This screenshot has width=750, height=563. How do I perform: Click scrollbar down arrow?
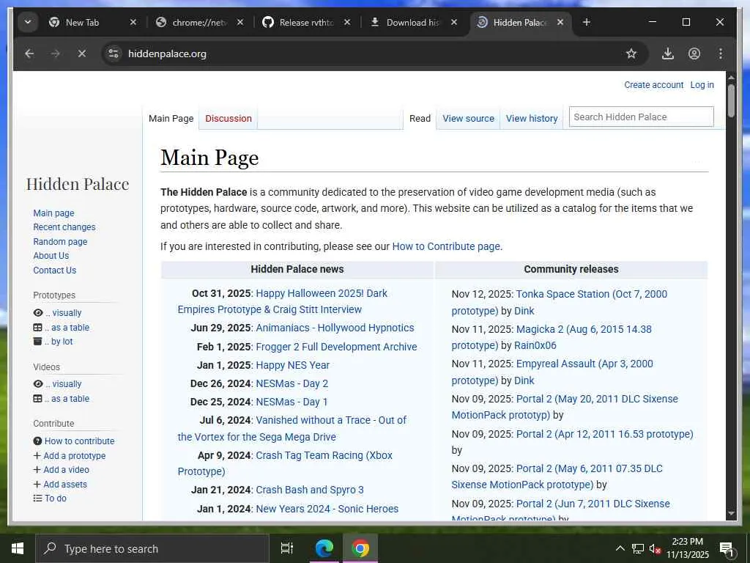coord(731,514)
